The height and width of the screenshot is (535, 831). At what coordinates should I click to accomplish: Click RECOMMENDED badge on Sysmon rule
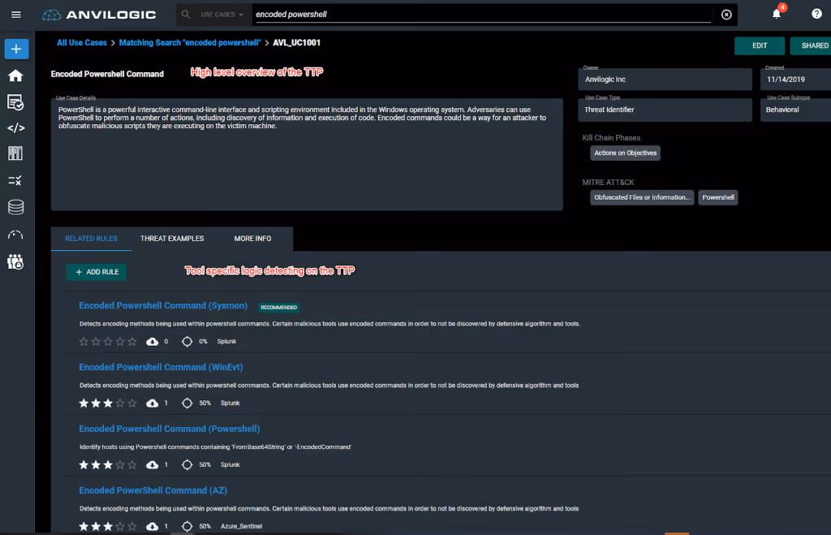click(x=279, y=307)
